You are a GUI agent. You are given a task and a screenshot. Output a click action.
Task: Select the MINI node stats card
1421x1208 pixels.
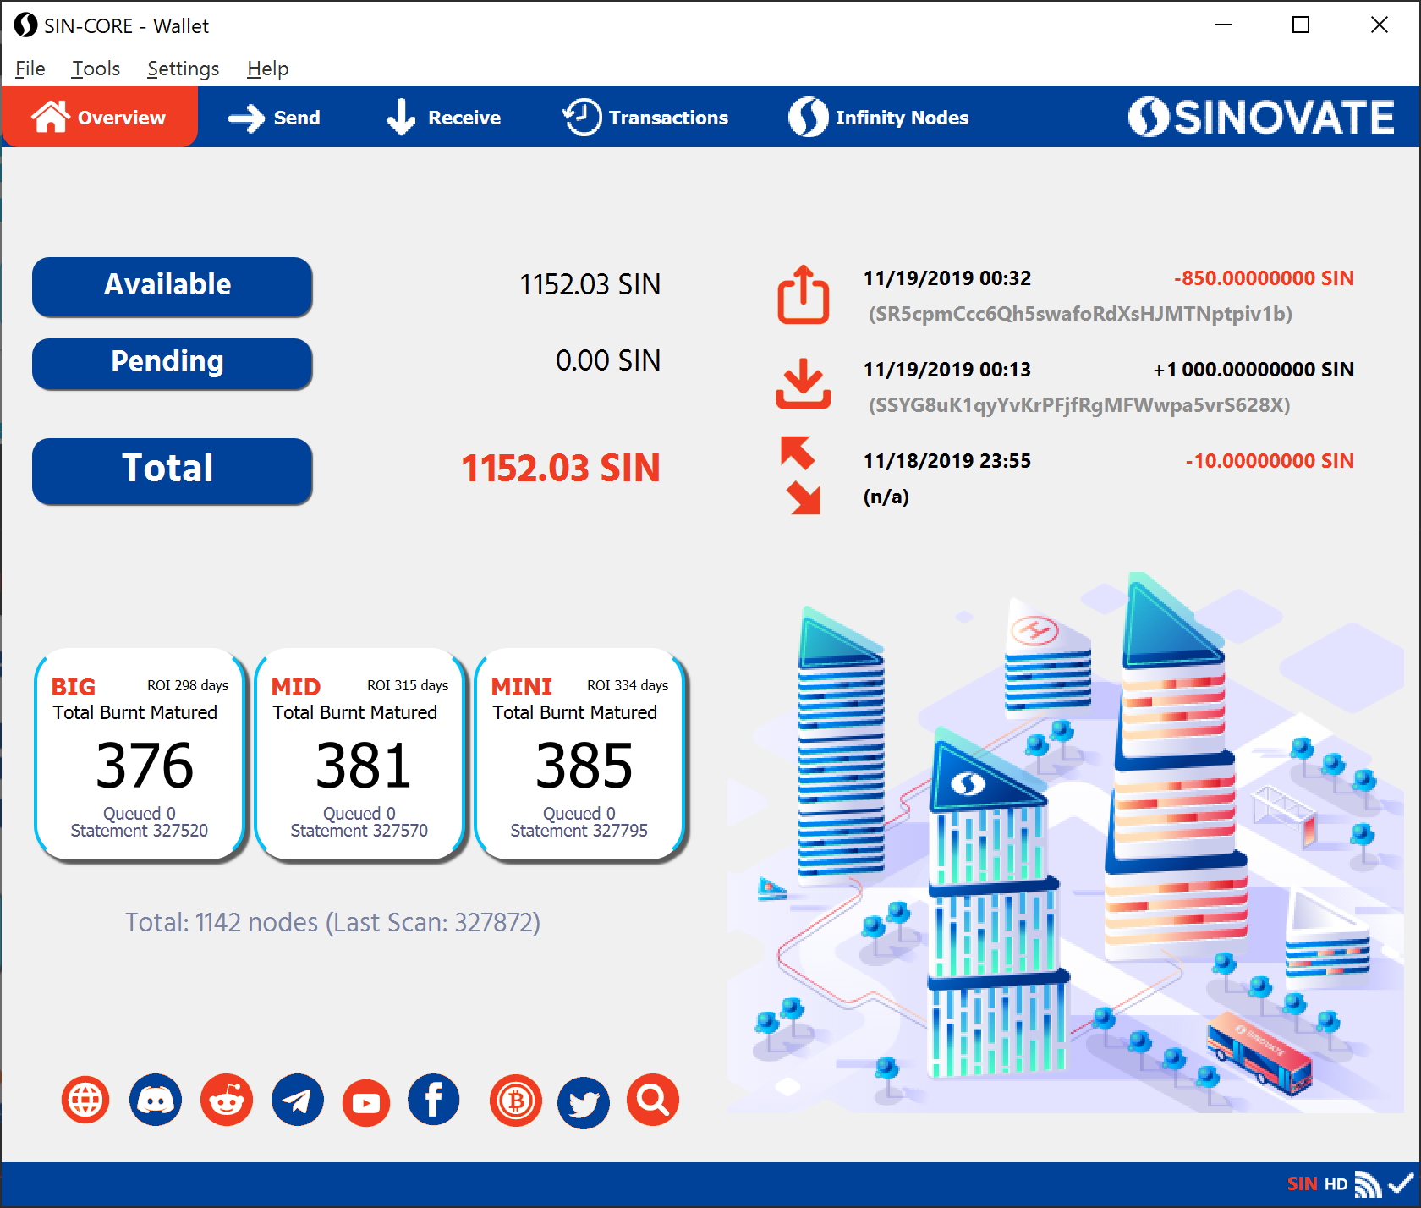pyautogui.click(x=579, y=755)
